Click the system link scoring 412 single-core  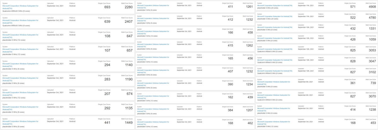pyautogui.click(x=153, y=20)
